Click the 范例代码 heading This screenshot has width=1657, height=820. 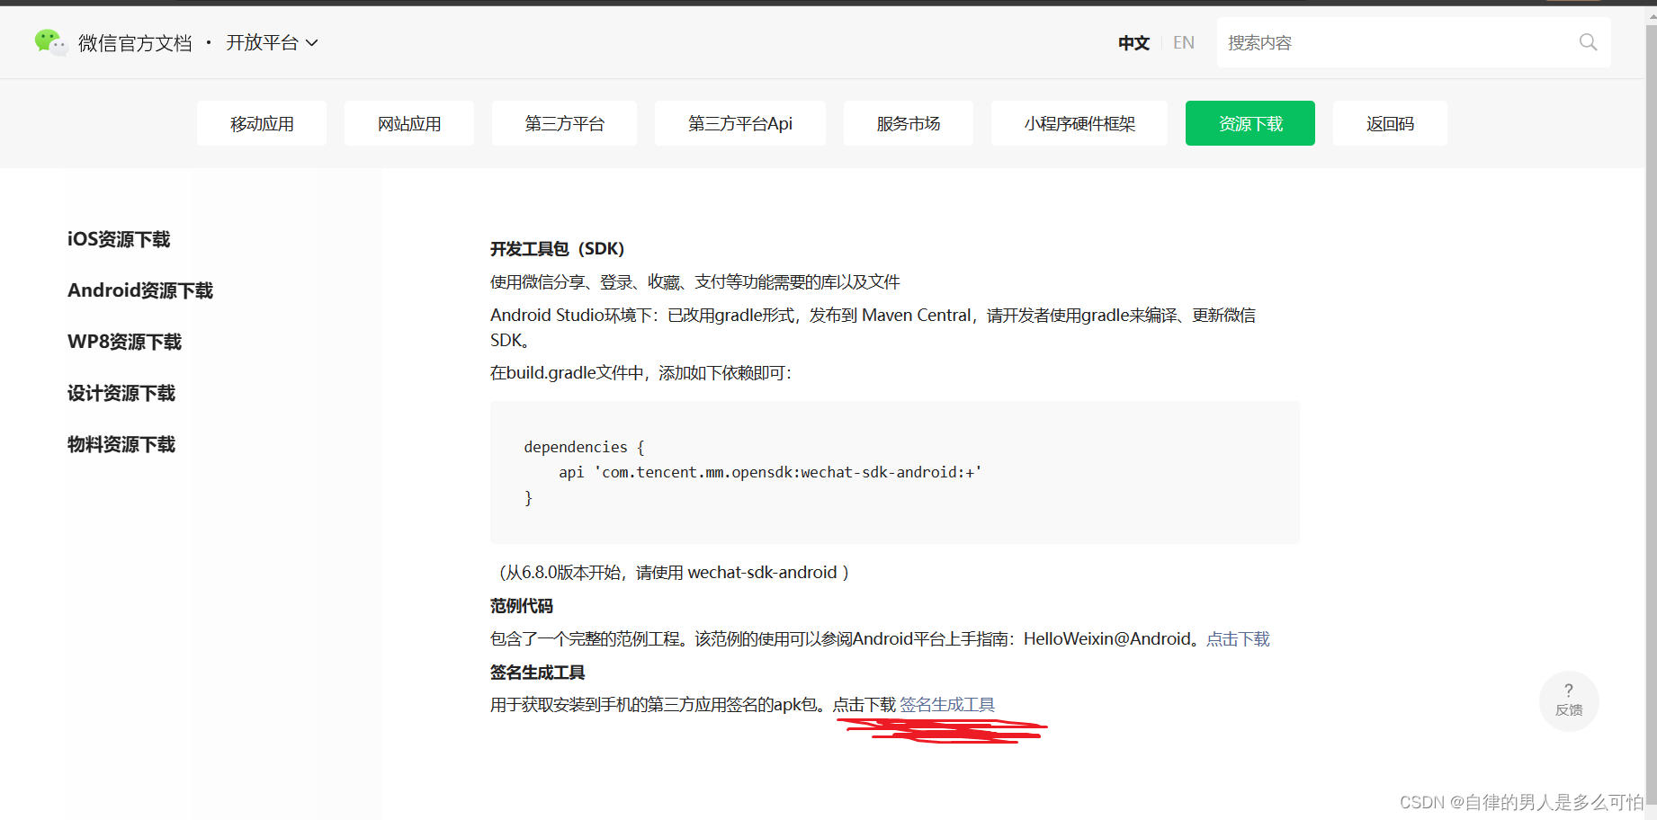(x=522, y=606)
